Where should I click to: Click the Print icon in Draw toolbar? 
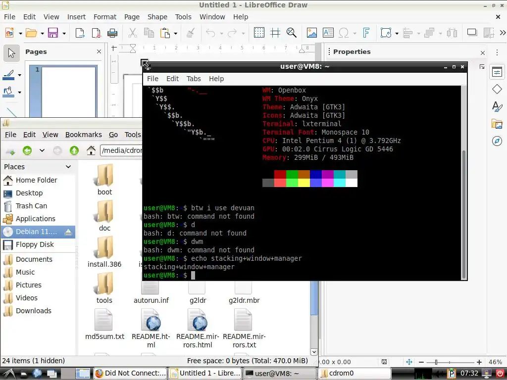coord(112,33)
